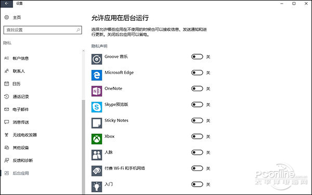312x195 pixels.
Task: Click the Skype预览版 app name
Action: 116,105
